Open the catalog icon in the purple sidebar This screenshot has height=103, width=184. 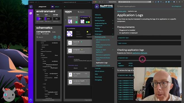(x=31, y=13)
